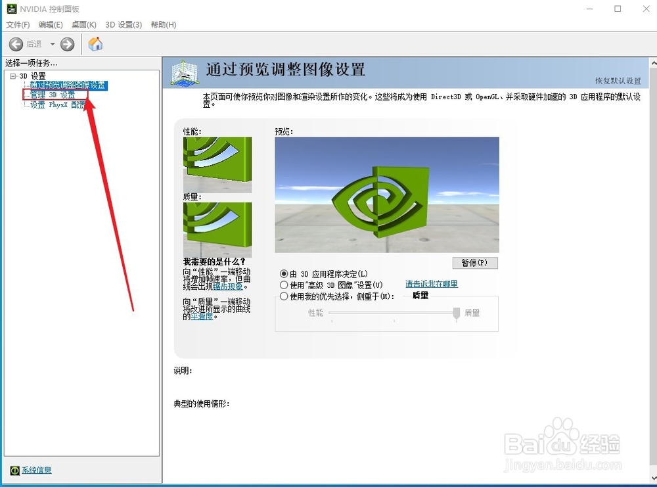Viewport: 657px width, 487px height.
Task: Click the 暂停(P) button
Action: pos(475,263)
